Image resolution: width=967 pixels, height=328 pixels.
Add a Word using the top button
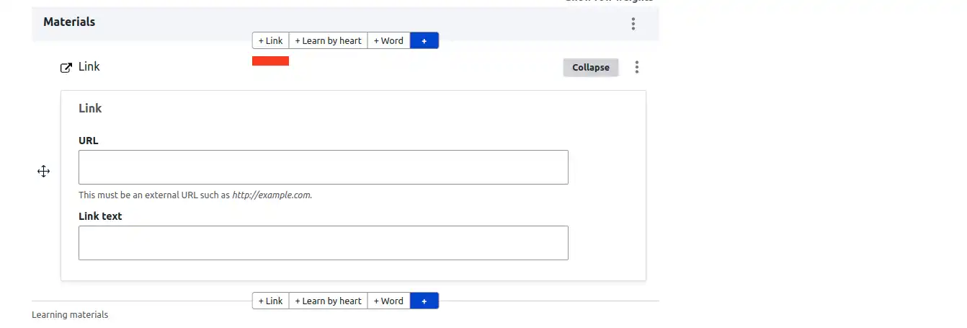pyautogui.click(x=389, y=41)
